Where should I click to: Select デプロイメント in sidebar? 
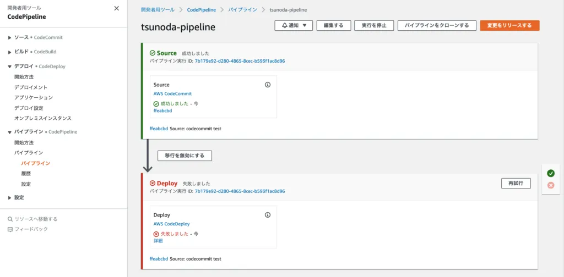31,87
